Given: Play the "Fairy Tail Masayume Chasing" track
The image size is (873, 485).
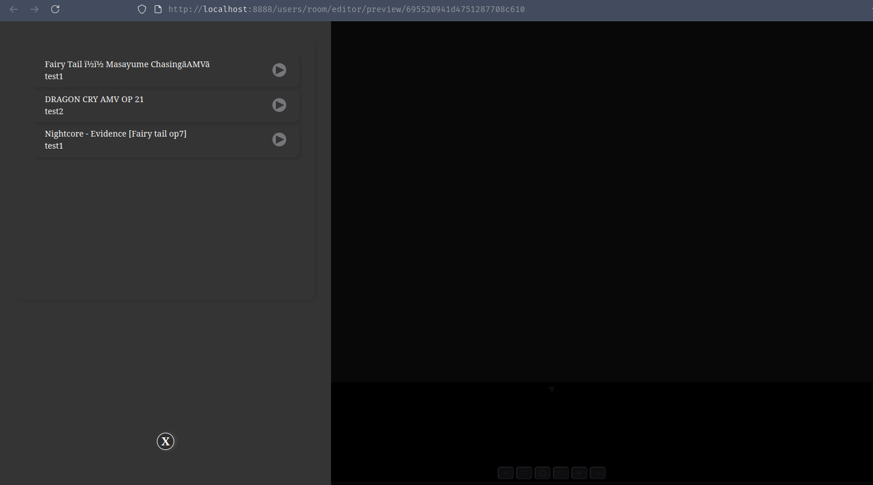Looking at the screenshot, I should tap(279, 70).
